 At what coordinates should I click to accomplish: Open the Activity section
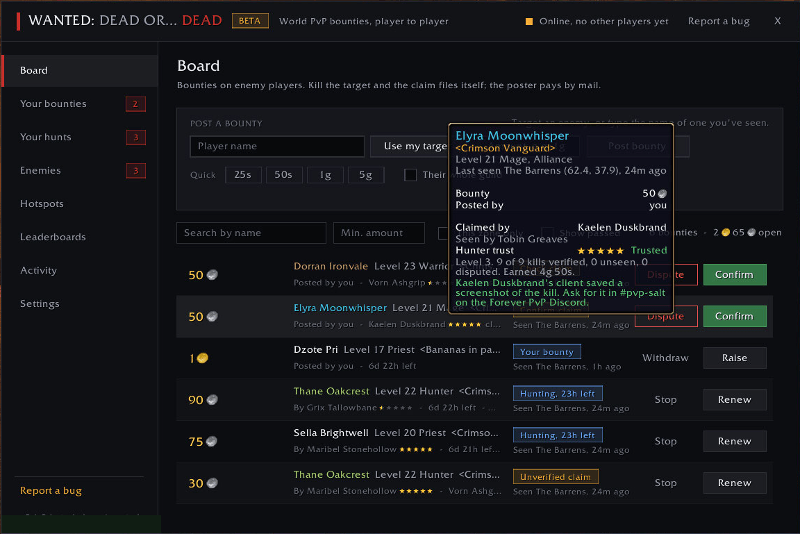[80, 270]
